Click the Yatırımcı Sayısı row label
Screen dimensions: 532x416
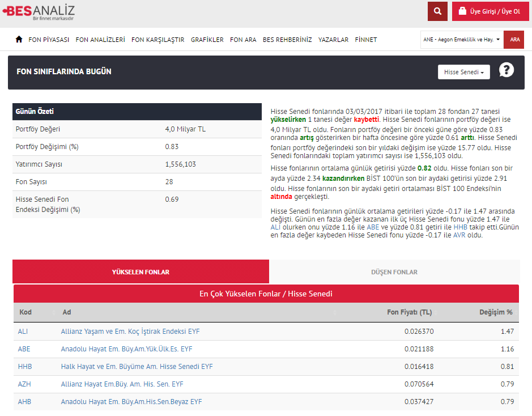(x=39, y=164)
